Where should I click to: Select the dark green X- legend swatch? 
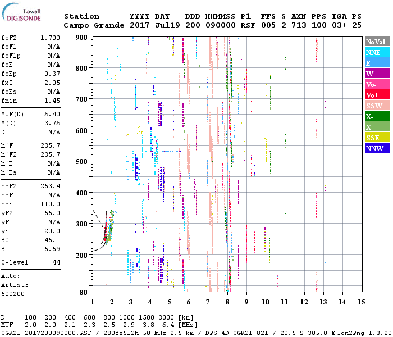(377, 116)
